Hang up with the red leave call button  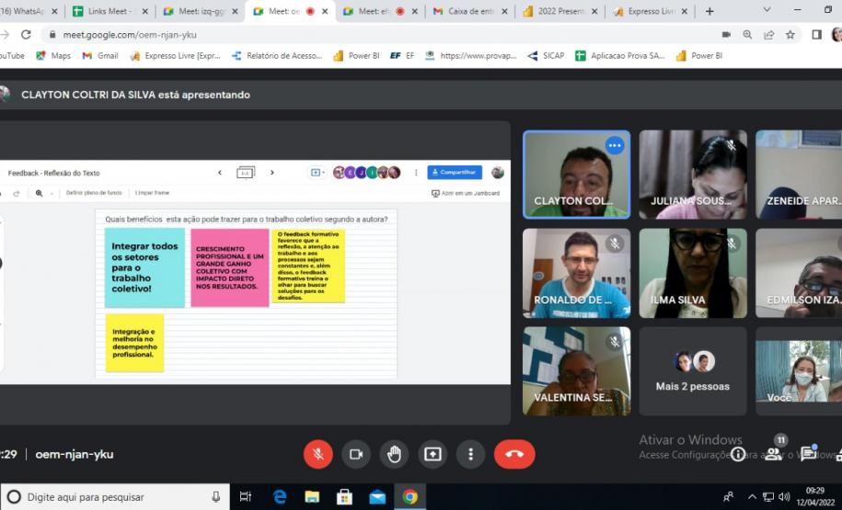pyautogui.click(x=513, y=454)
